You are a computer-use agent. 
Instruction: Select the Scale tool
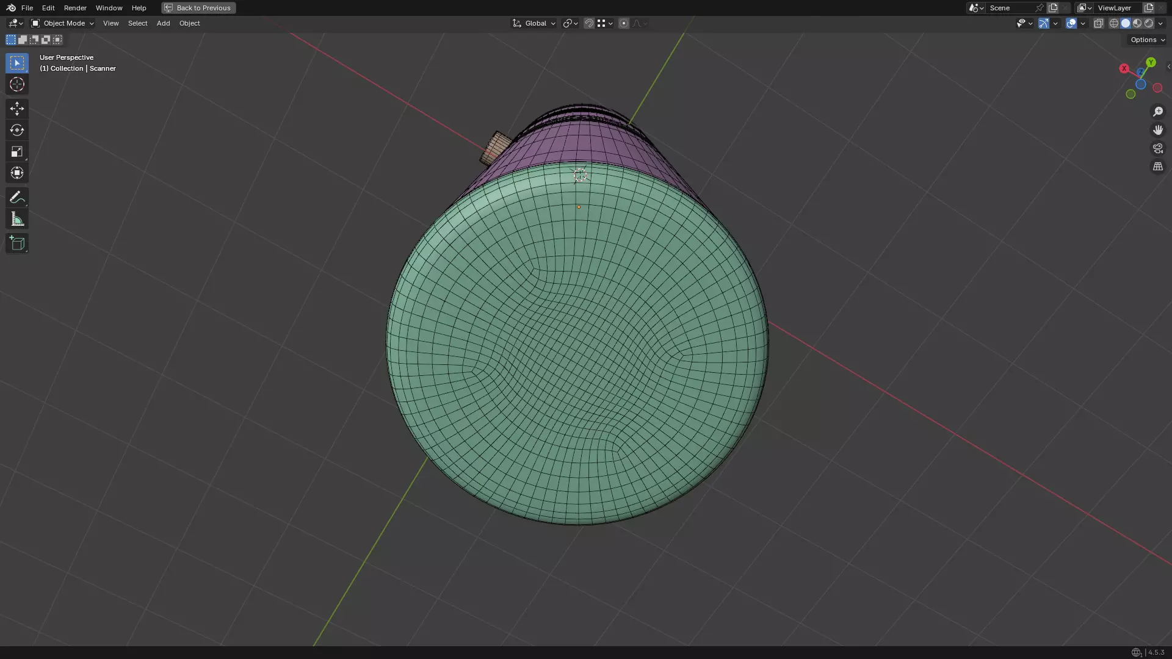point(16,151)
